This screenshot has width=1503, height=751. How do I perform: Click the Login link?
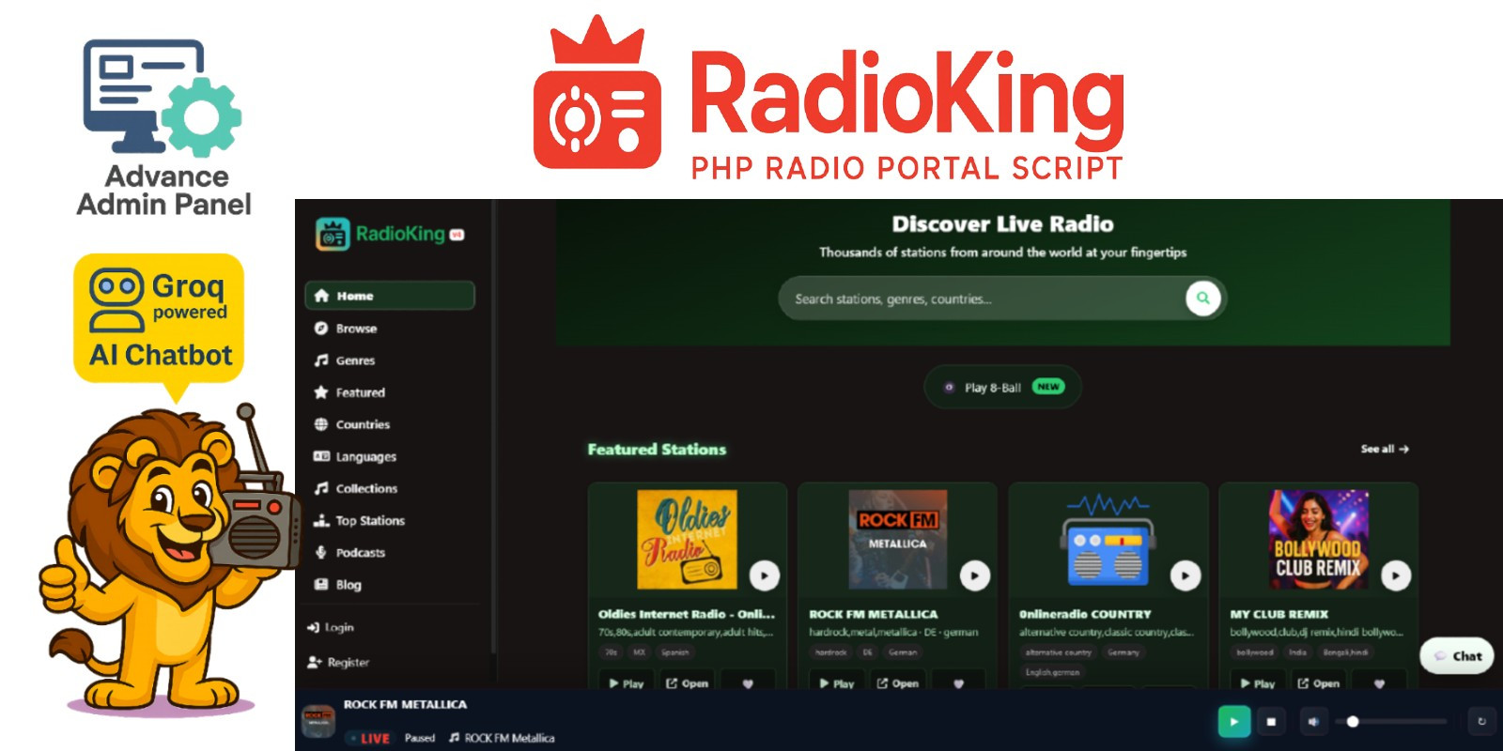click(x=331, y=627)
